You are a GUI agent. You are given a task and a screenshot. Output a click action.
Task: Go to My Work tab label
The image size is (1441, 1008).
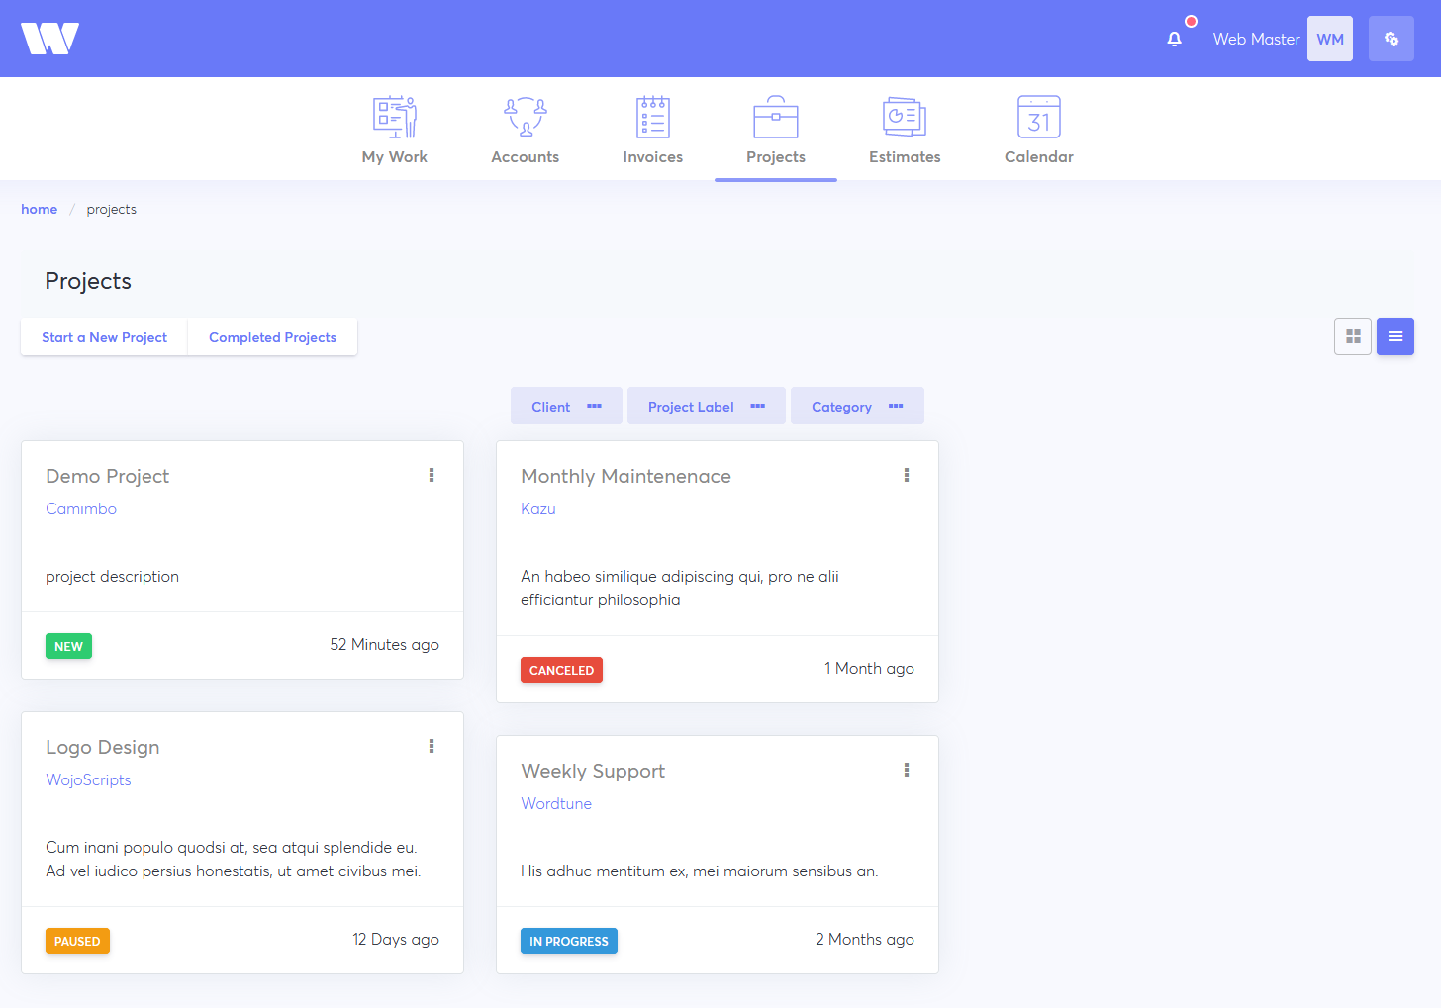[x=395, y=156]
